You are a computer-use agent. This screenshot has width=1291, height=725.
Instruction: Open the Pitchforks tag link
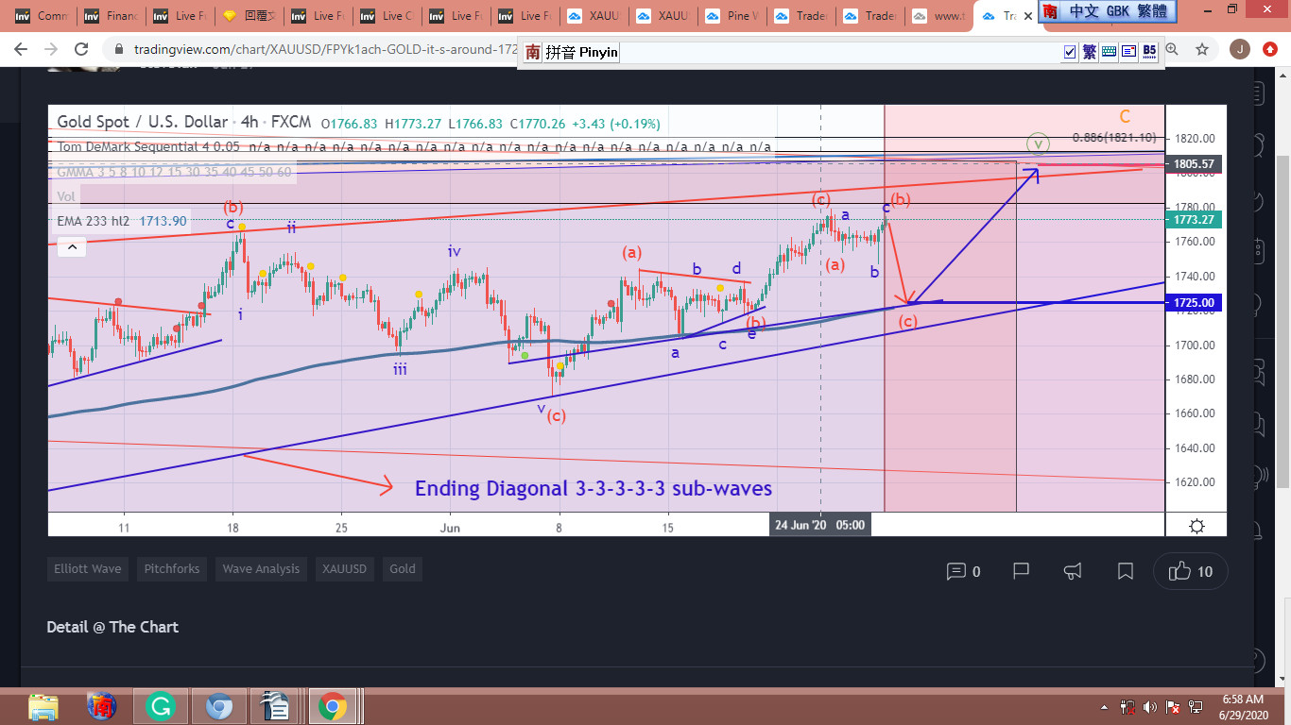coord(172,569)
